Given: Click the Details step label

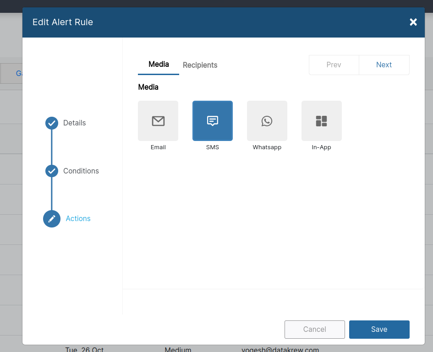Looking at the screenshot, I should coord(74,123).
